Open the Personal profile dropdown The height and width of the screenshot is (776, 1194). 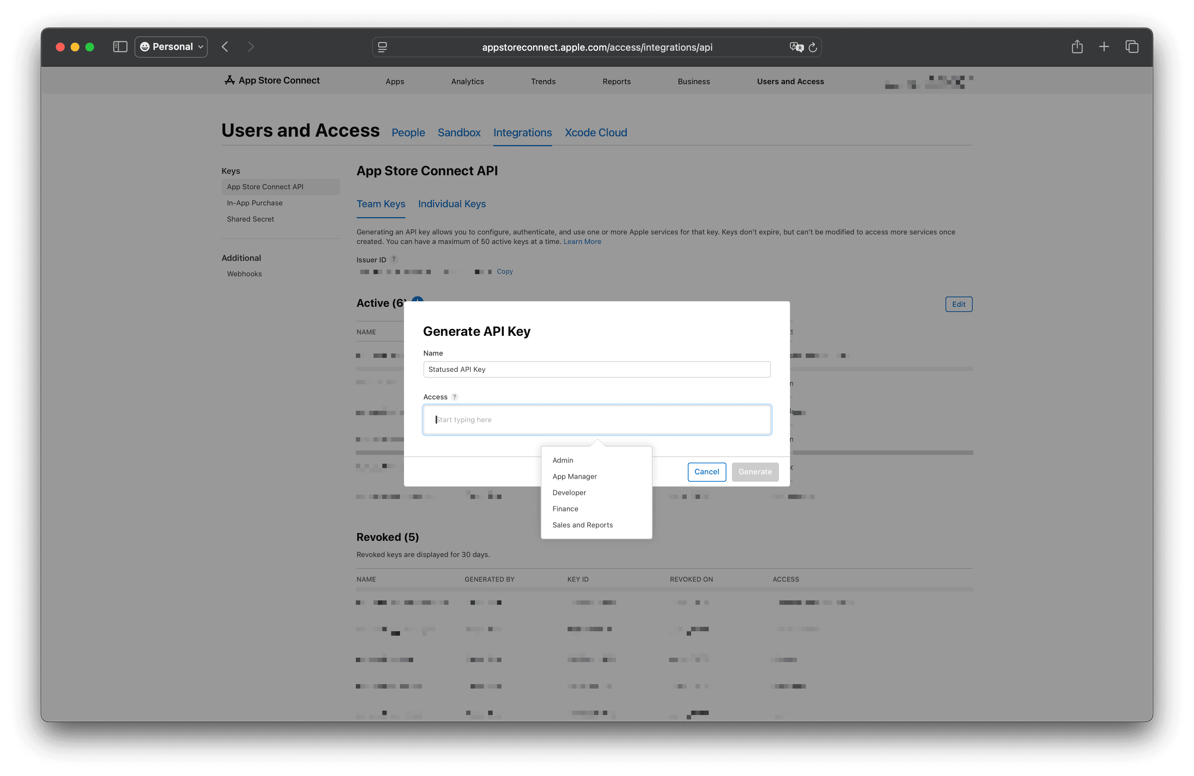[x=171, y=47]
